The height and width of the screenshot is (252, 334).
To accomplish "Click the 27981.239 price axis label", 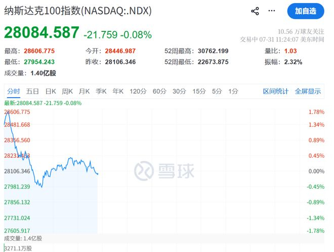I will pyautogui.click(x=17, y=187).
